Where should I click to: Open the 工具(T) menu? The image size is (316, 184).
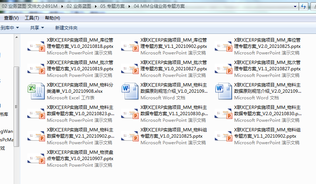32,18
